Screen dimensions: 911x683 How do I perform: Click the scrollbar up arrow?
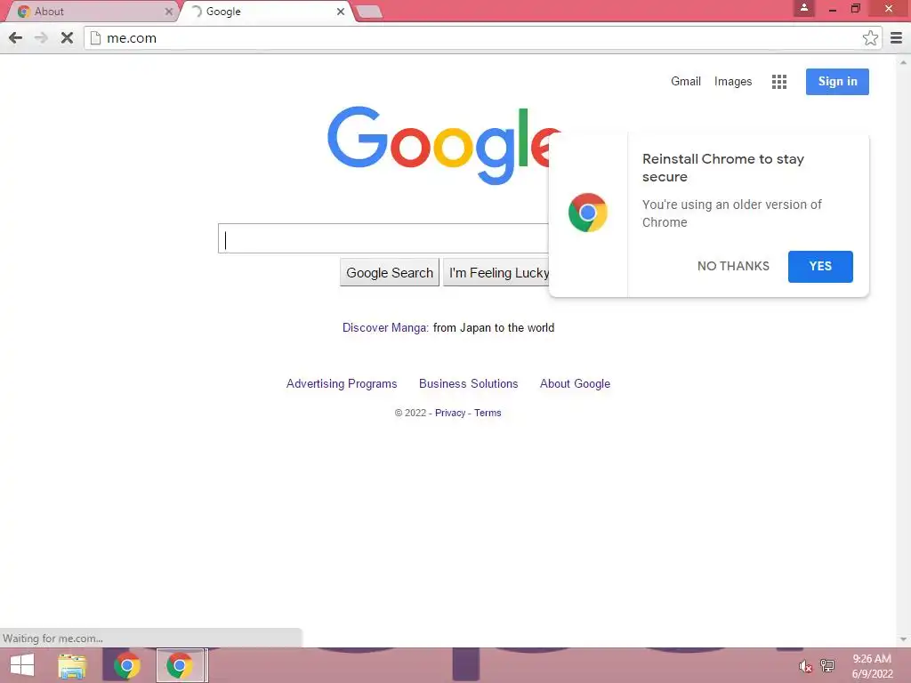(x=903, y=61)
